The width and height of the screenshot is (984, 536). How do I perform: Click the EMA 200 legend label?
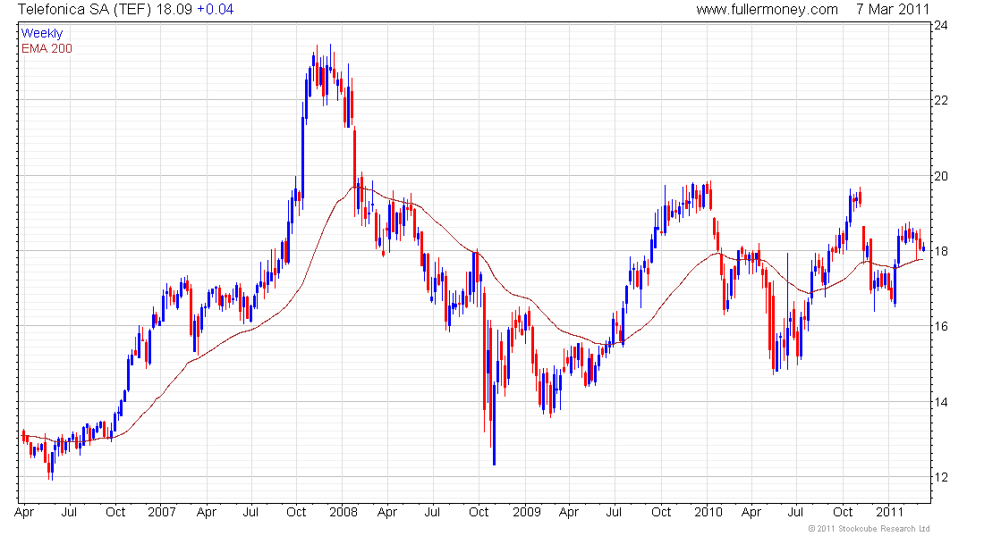[47, 48]
